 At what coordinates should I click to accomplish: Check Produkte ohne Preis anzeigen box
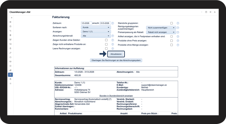pos(171,41)
